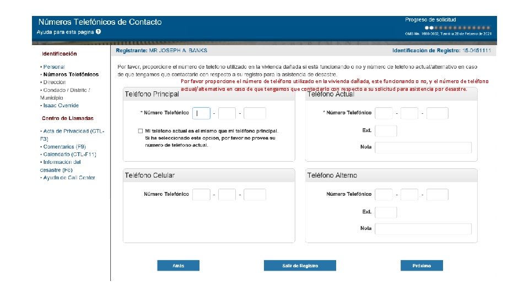This screenshot has width=529, height=297.
Task: Click registrant name MR JOSEPH A. BANKS
Action: [x=178, y=51]
